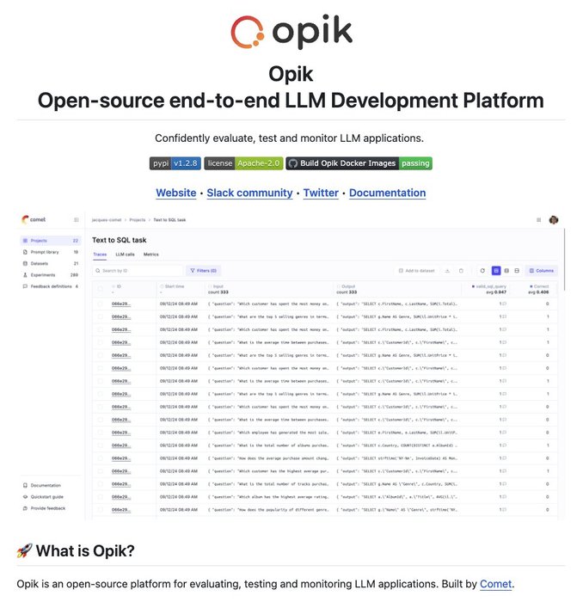Open Datasets in the sidebar
This screenshot has height=602, width=583.
(50, 263)
